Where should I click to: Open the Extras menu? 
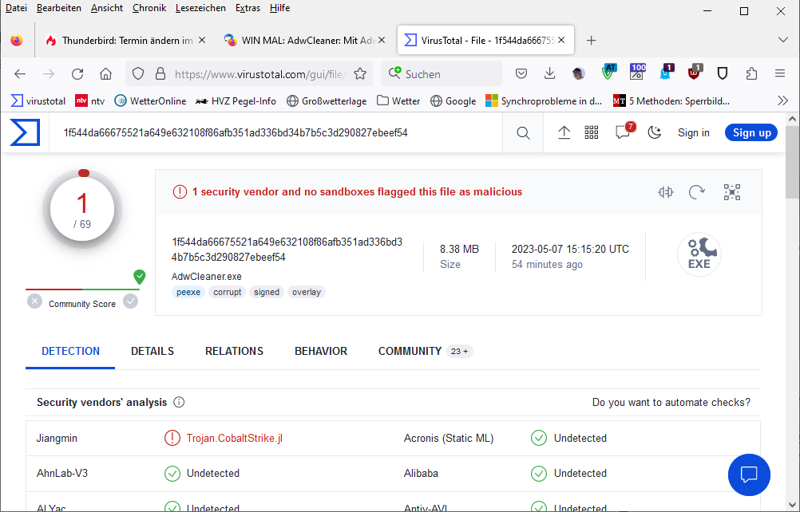[x=248, y=8]
